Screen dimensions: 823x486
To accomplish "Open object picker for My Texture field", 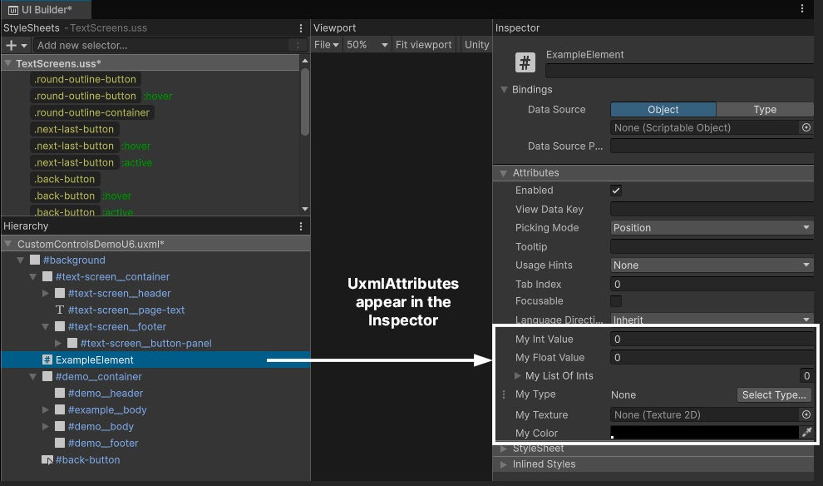I will (x=806, y=414).
